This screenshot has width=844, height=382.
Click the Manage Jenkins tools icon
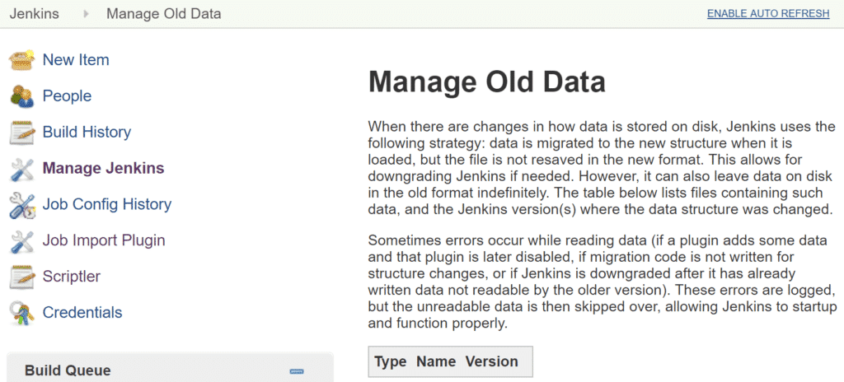click(x=22, y=169)
